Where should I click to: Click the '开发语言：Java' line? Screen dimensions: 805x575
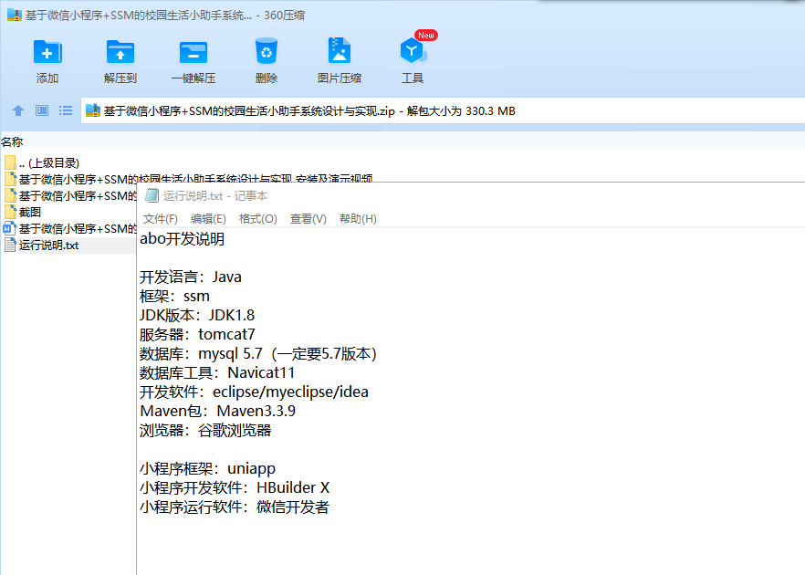[191, 277]
